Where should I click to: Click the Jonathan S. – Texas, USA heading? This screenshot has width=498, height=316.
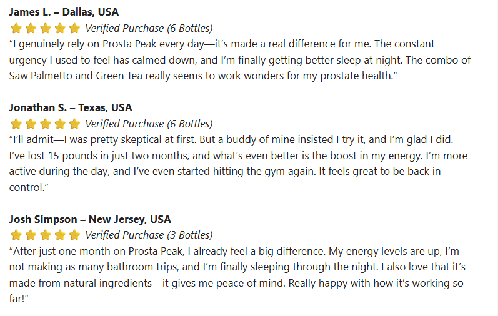point(71,107)
